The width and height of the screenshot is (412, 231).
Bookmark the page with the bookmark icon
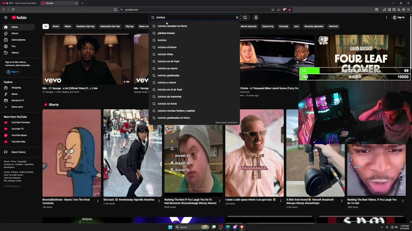pyautogui.click(x=115, y=10)
